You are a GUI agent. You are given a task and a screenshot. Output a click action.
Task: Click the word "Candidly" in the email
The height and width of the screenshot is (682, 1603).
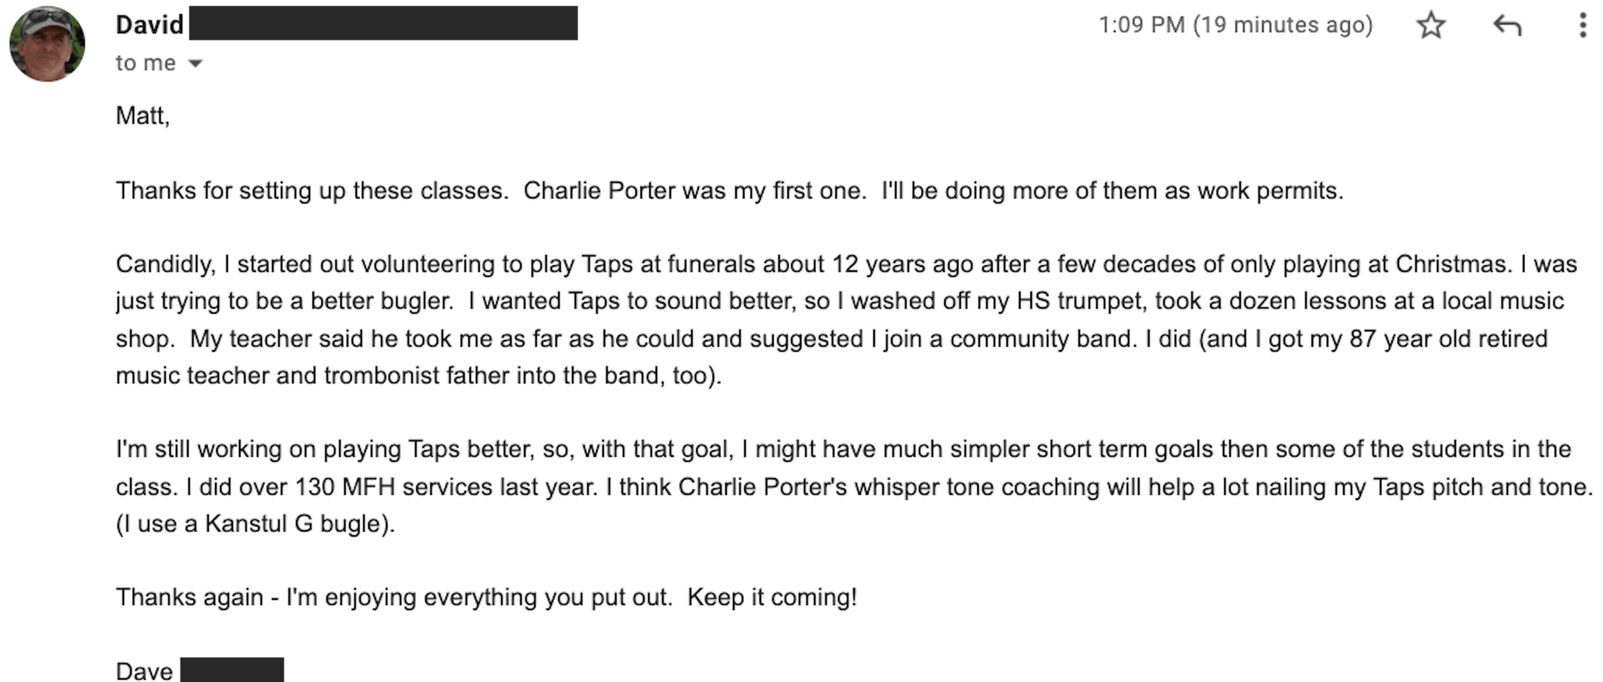point(165,265)
